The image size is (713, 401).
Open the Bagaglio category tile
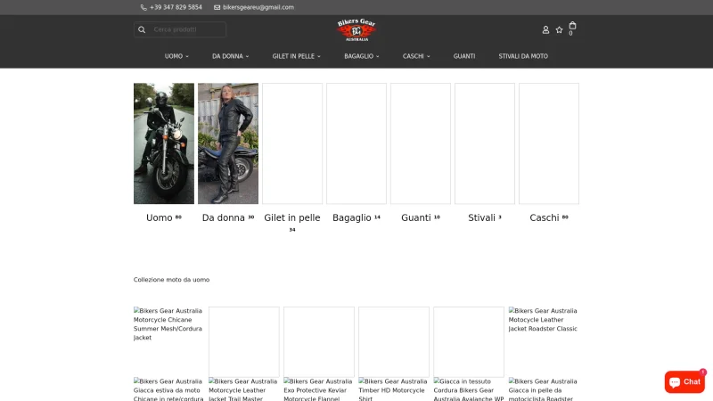pyautogui.click(x=356, y=143)
